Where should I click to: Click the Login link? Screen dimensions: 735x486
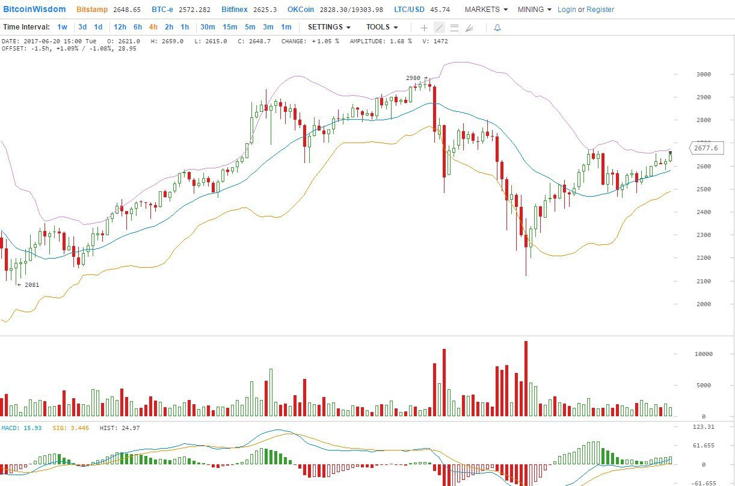pyautogui.click(x=567, y=10)
